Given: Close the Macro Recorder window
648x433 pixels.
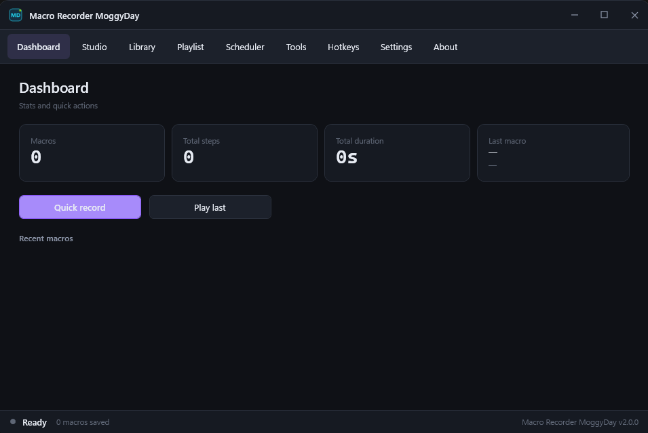Looking at the screenshot, I should [634, 16].
